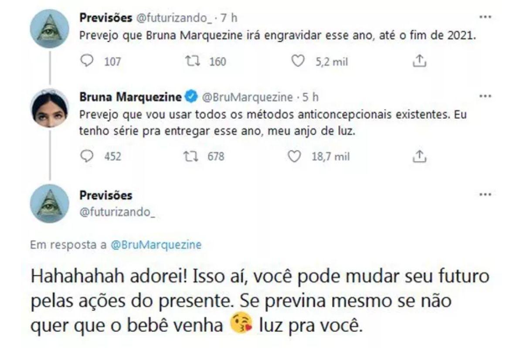Screen dimensions: 523x348
Task: Like Bruna Marquezine's tweet with 18,7 mil
Action: pyautogui.click(x=296, y=156)
